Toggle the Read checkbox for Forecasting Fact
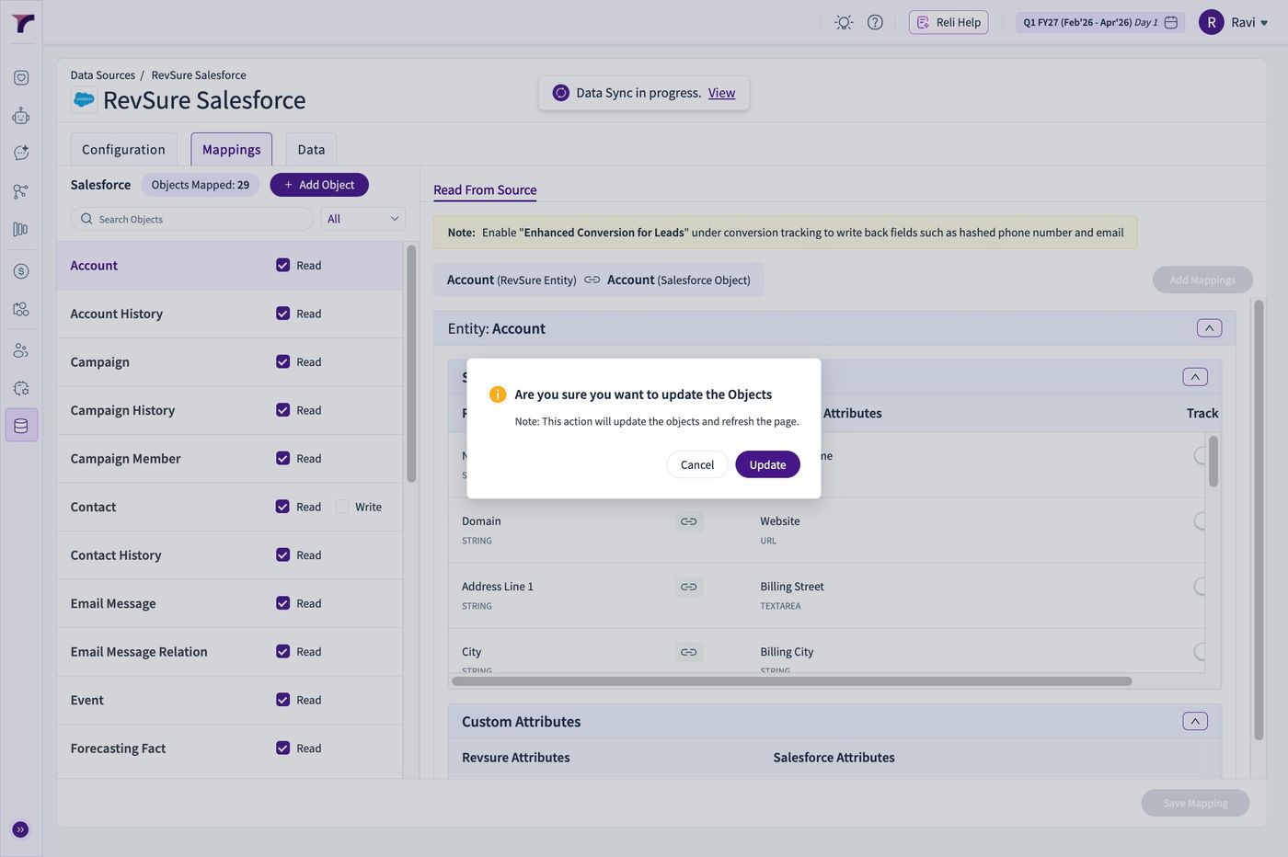 [x=282, y=748]
